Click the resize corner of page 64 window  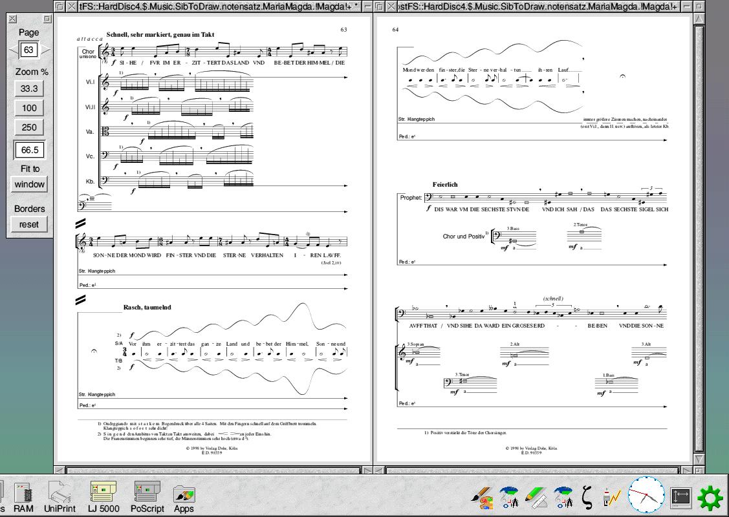tap(699, 471)
